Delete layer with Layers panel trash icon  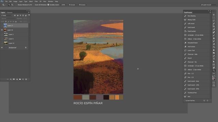tap(26, 79)
